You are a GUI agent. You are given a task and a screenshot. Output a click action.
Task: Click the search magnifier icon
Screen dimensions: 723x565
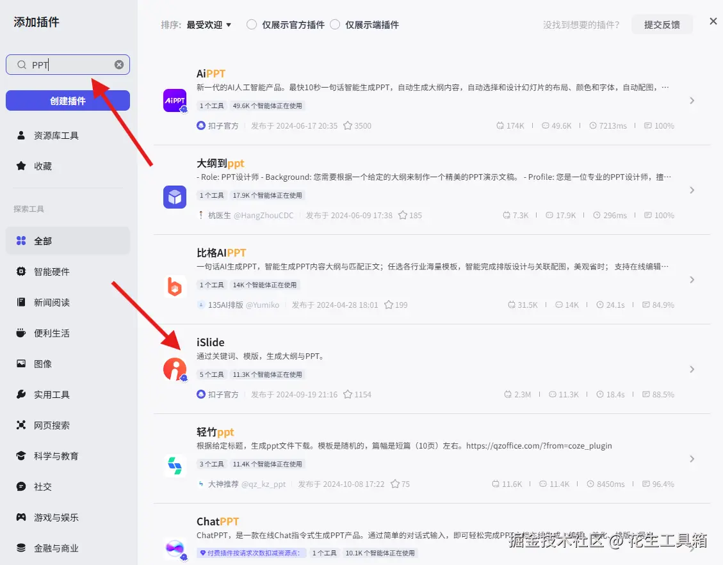coord(22,65)
